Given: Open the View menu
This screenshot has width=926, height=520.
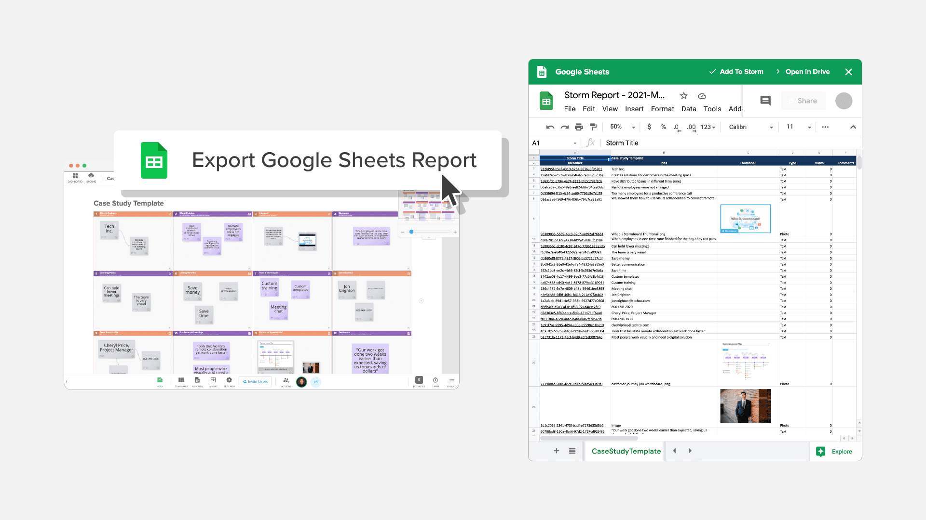Looking at the screenshot, I should pos(610,109).
